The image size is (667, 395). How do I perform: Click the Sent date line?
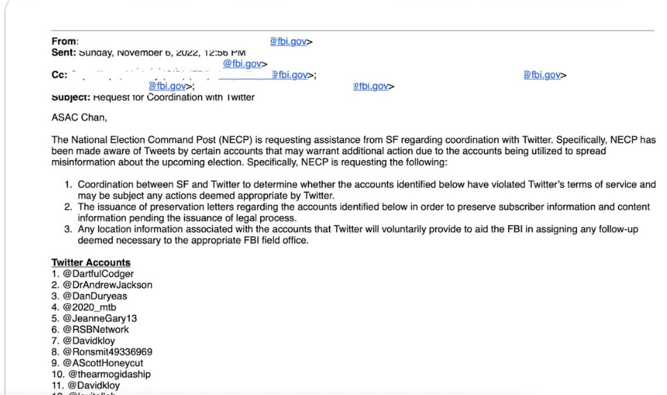point(148,53)
